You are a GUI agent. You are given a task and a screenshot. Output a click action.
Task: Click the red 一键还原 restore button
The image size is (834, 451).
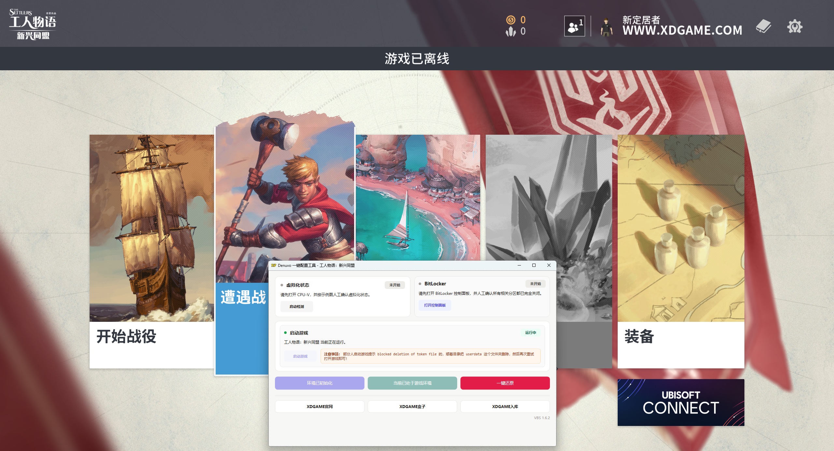point(505,383)
